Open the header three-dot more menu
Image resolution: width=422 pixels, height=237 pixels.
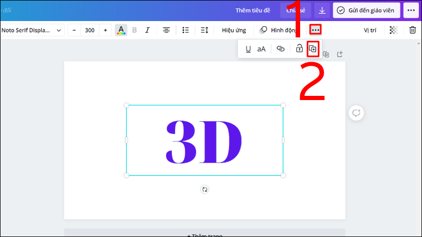410,10
